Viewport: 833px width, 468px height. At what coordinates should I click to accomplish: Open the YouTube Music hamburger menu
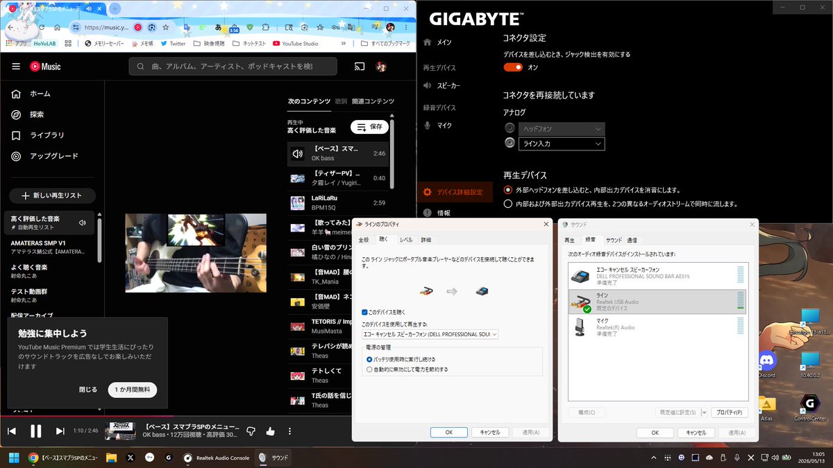click(16, 67)
